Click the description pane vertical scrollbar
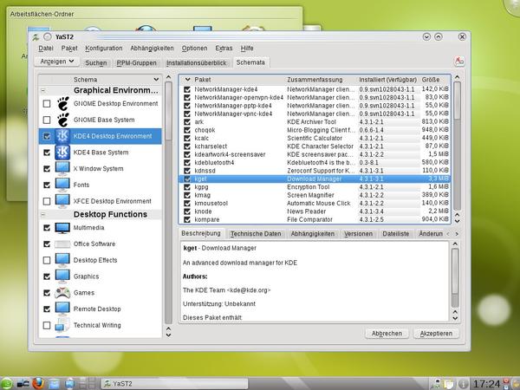Screen dimensions: 520x390 (x=455, y=278)
